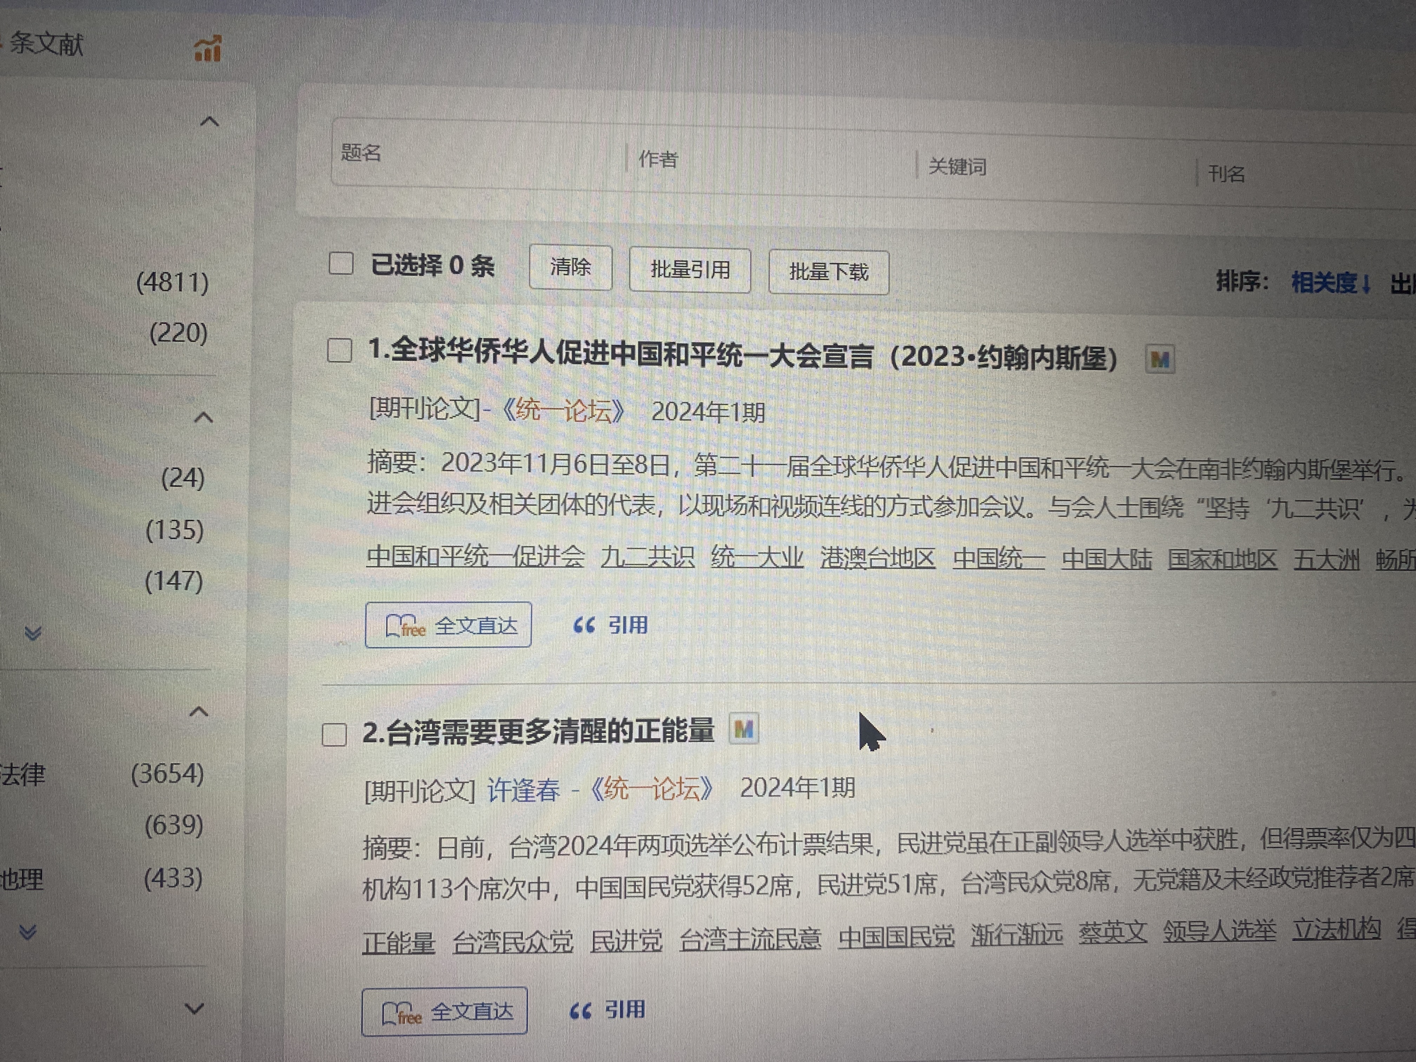Click the M badge beside 台湾需要更多清醒的正能量

coord(743,729)
